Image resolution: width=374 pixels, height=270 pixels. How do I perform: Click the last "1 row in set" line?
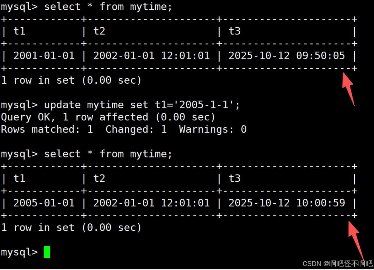coord(71,227)
